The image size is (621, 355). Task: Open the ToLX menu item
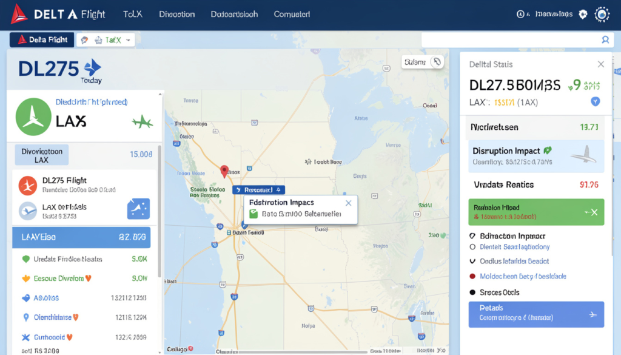coord(132,15)
